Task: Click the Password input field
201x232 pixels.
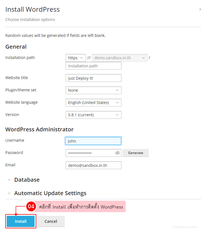Action: tap(90, 153)
